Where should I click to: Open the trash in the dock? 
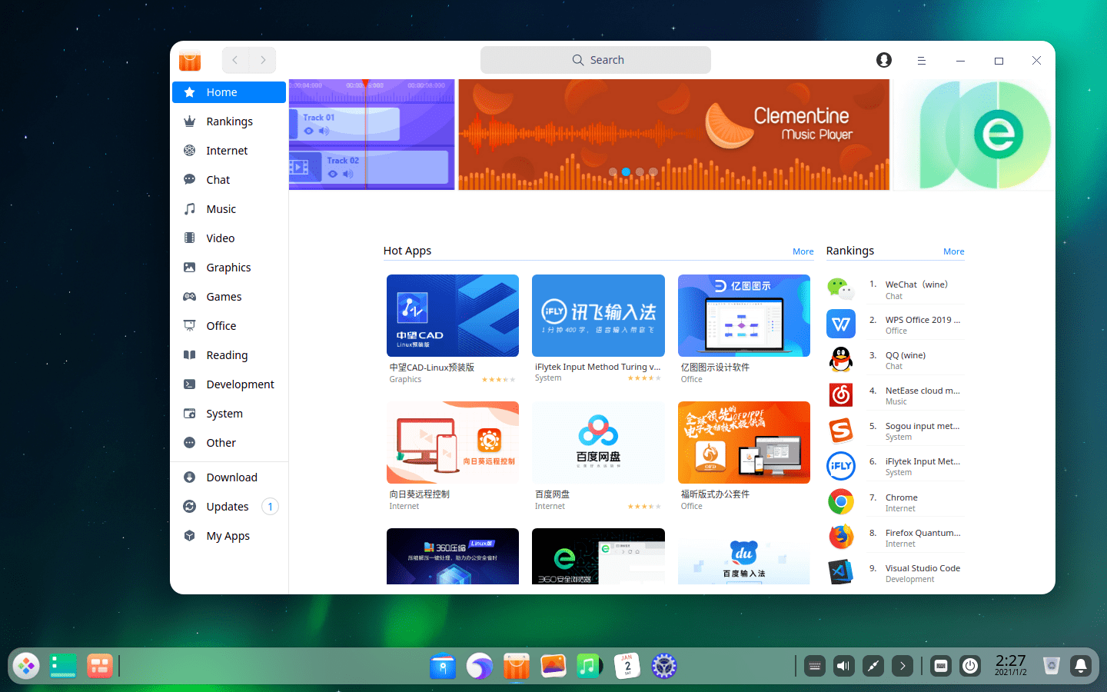(x=1052, y=666)
